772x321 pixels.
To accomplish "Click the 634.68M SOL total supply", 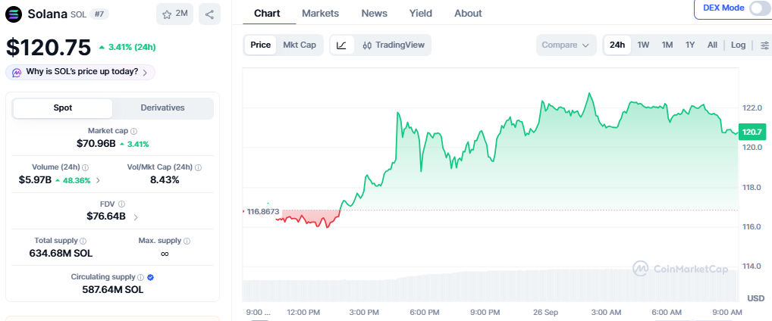I will point(61,254).
